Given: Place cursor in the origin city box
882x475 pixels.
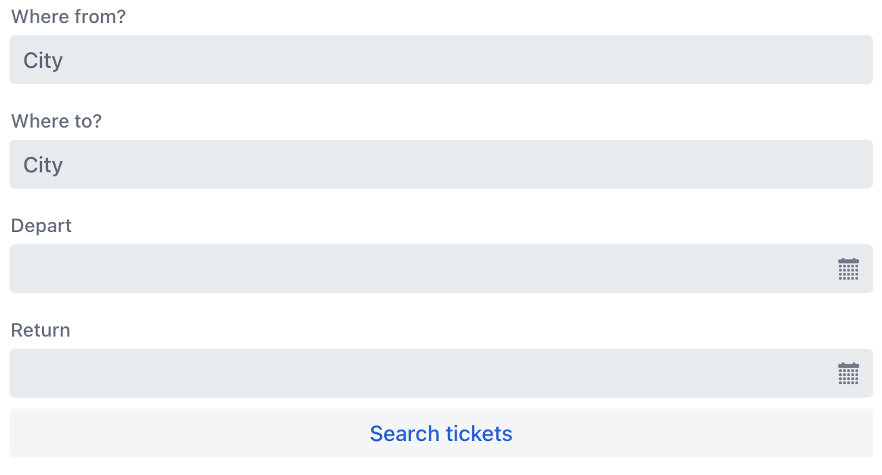Looking at the screenshot, I should point(441,60).
